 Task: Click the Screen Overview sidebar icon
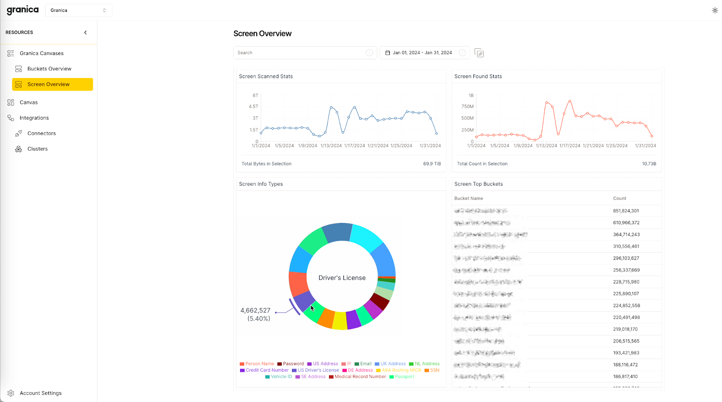19,84
